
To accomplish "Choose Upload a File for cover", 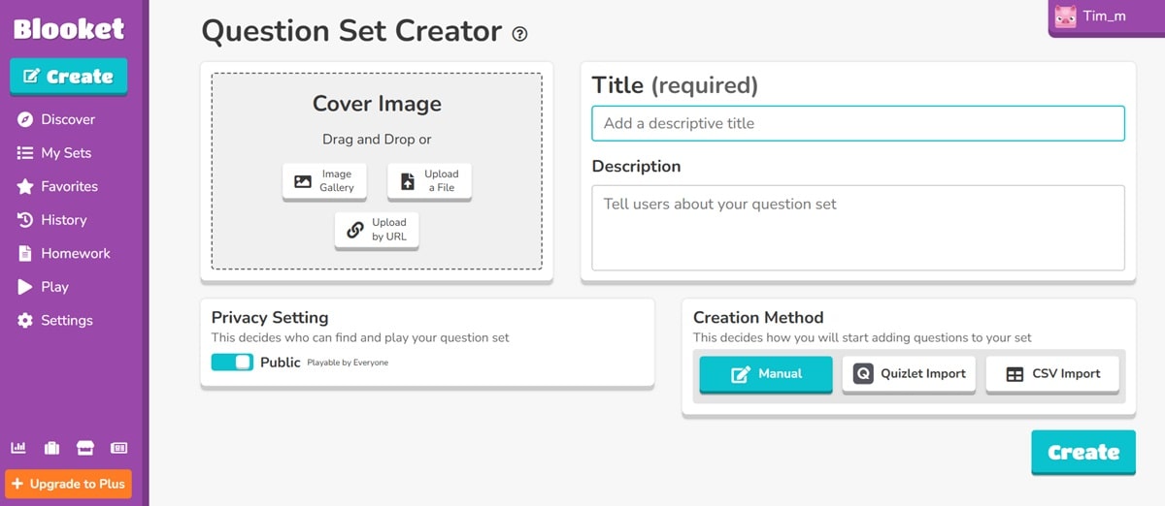I will point(429,181).
